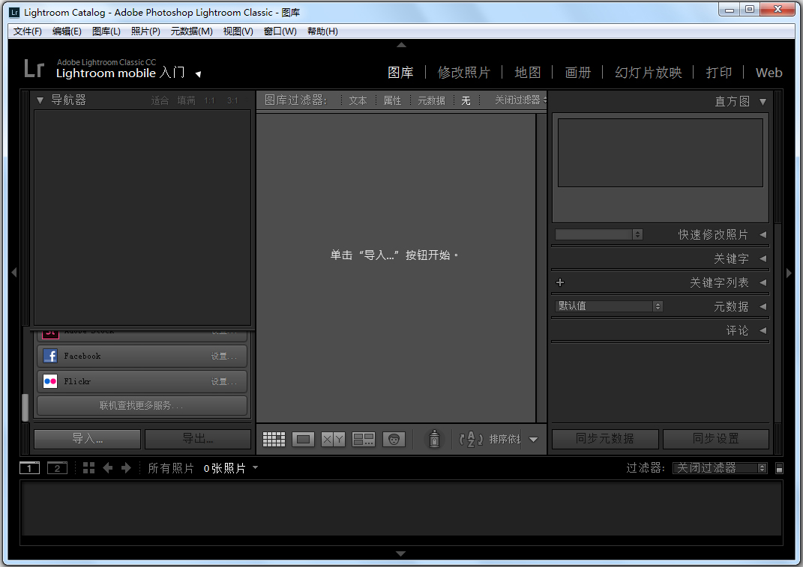Image resolution: width=803 pixels, height=567 pixels.
Task: Open Quick Develop preset dropdown
Action: coord(598,234)
